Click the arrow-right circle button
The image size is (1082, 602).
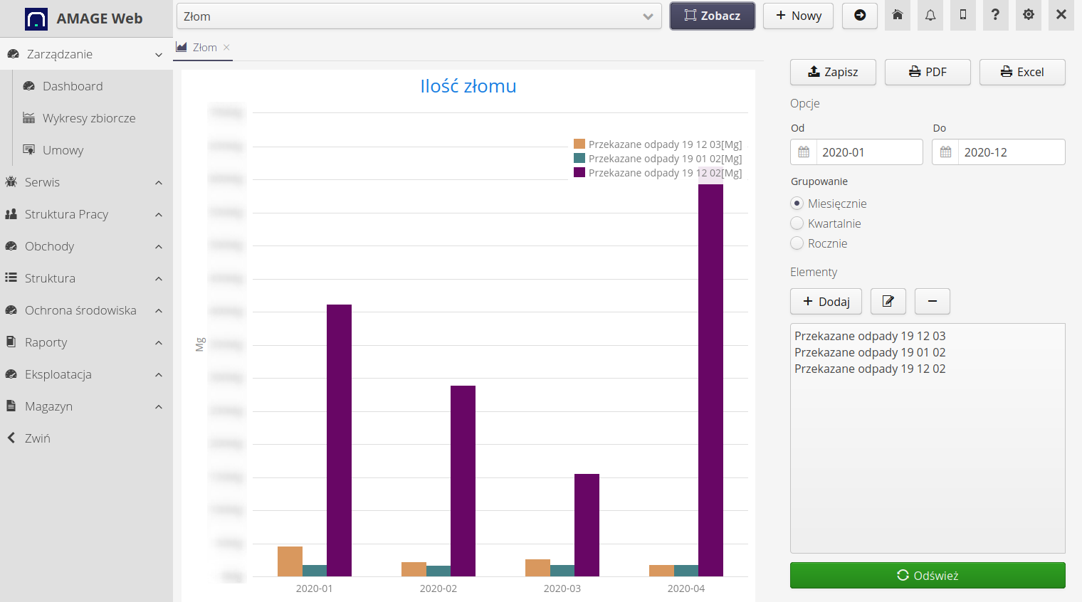[x=860, y=16]
